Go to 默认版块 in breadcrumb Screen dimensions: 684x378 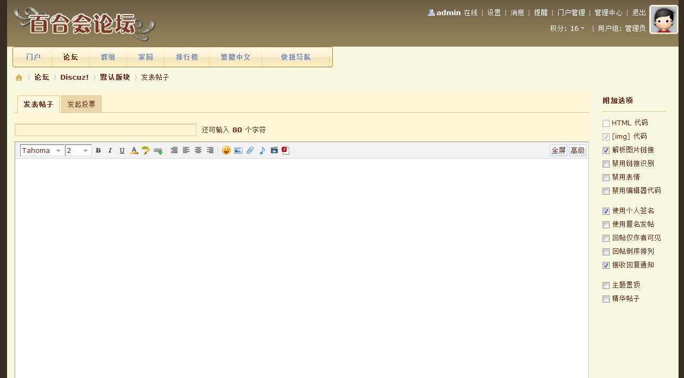tap(115, 78)
